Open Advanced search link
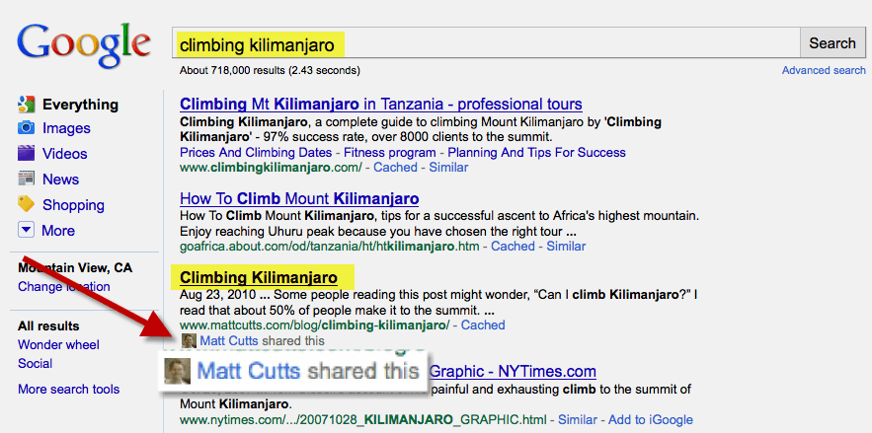872x433 pixels. tap(824, 70)
